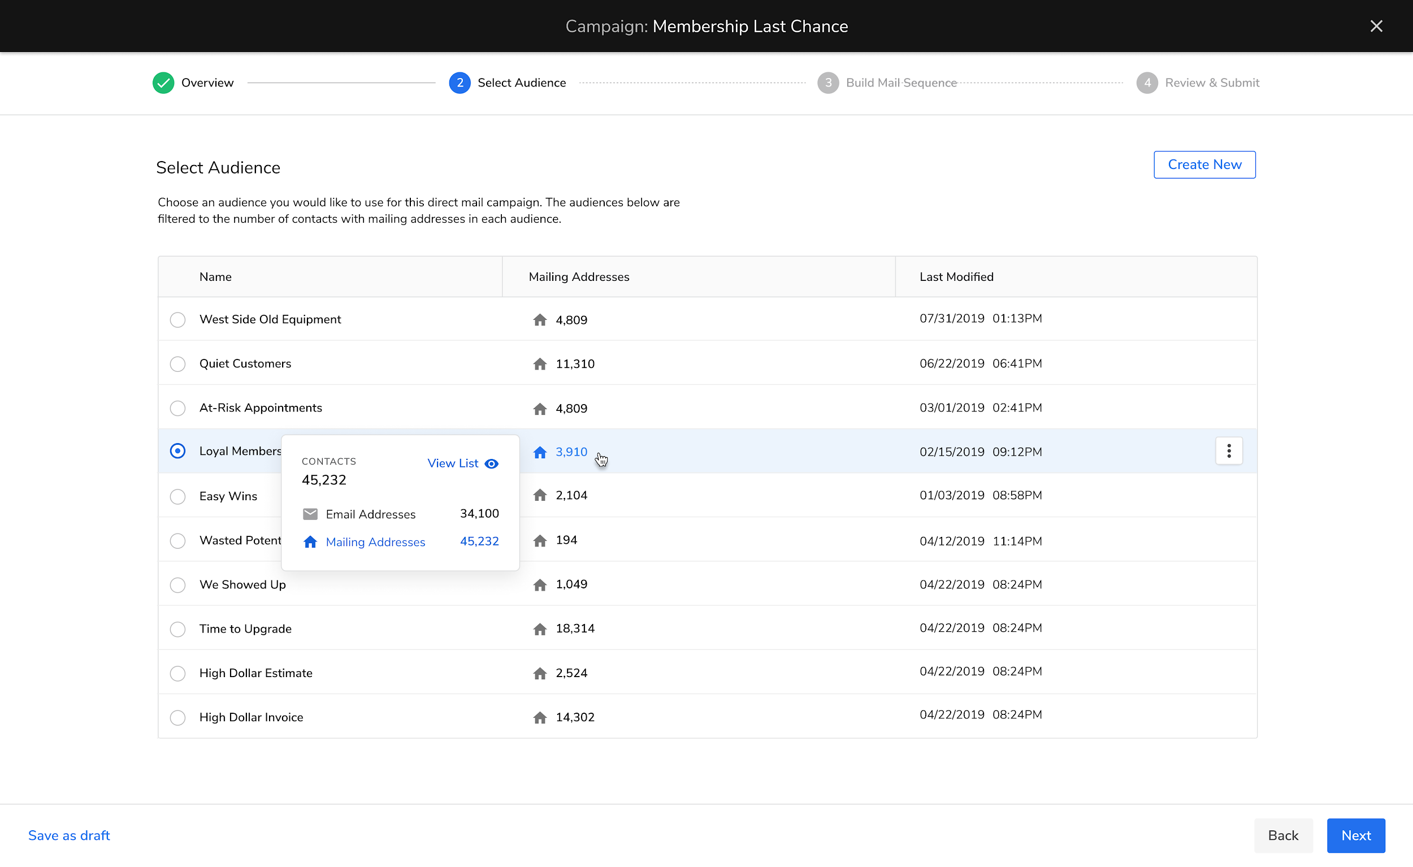Click the View List eye icon in the popup
Screen dimensions: 1413x867
(x=491, y=463)
